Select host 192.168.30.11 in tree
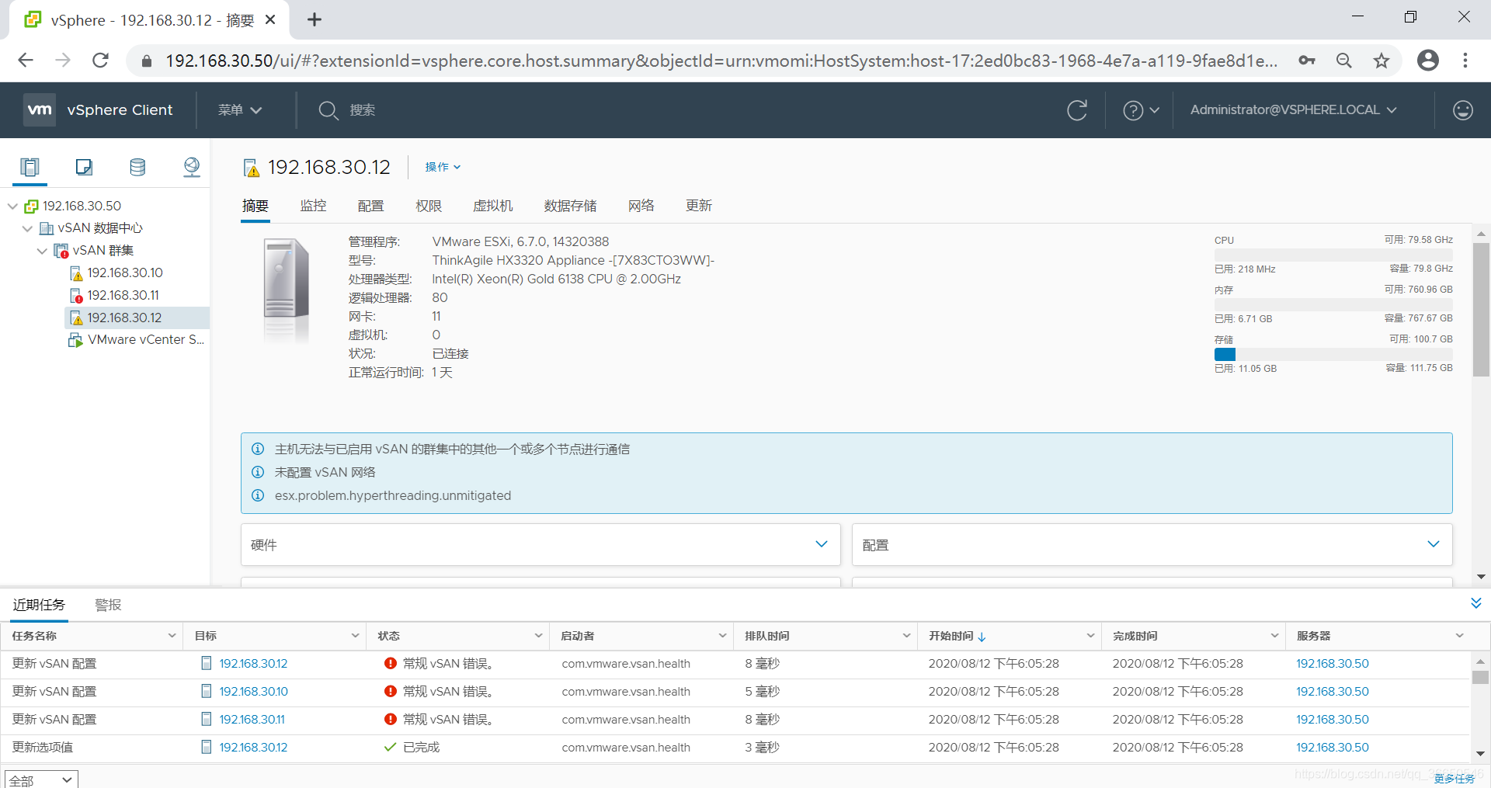1491x788 pixels. tap(123, 296)
